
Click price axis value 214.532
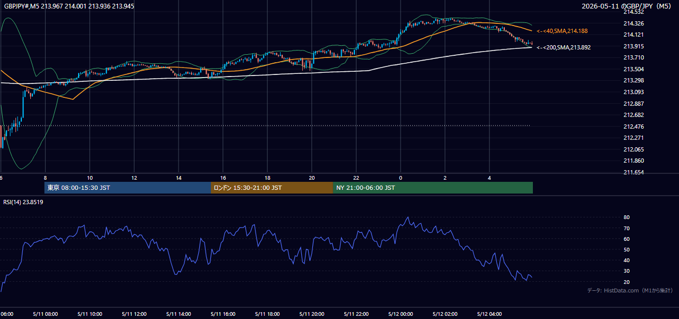click(x=633, y=12)
